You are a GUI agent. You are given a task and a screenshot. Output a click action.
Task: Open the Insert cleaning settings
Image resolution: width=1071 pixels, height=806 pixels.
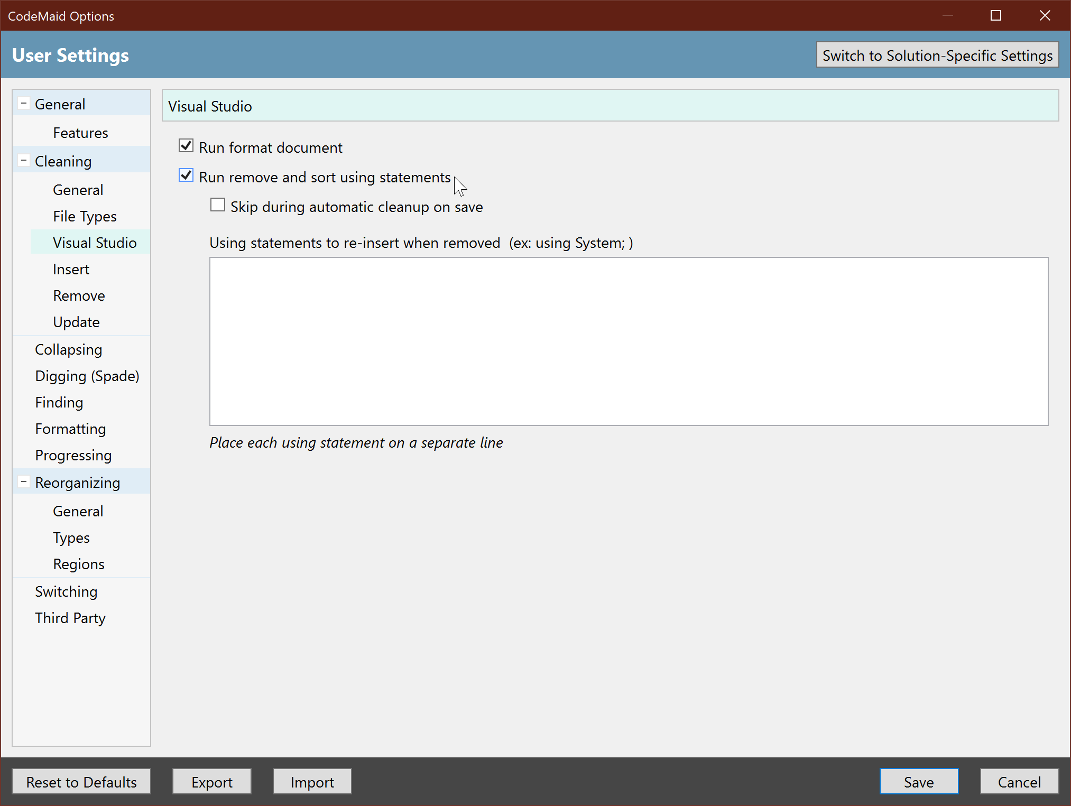pos(71,269)
